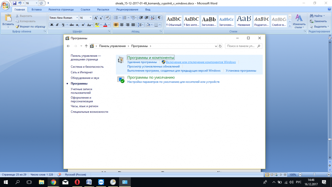Align the text left
Viewport: 332px width, 187px height.
[x=116, y=25]
